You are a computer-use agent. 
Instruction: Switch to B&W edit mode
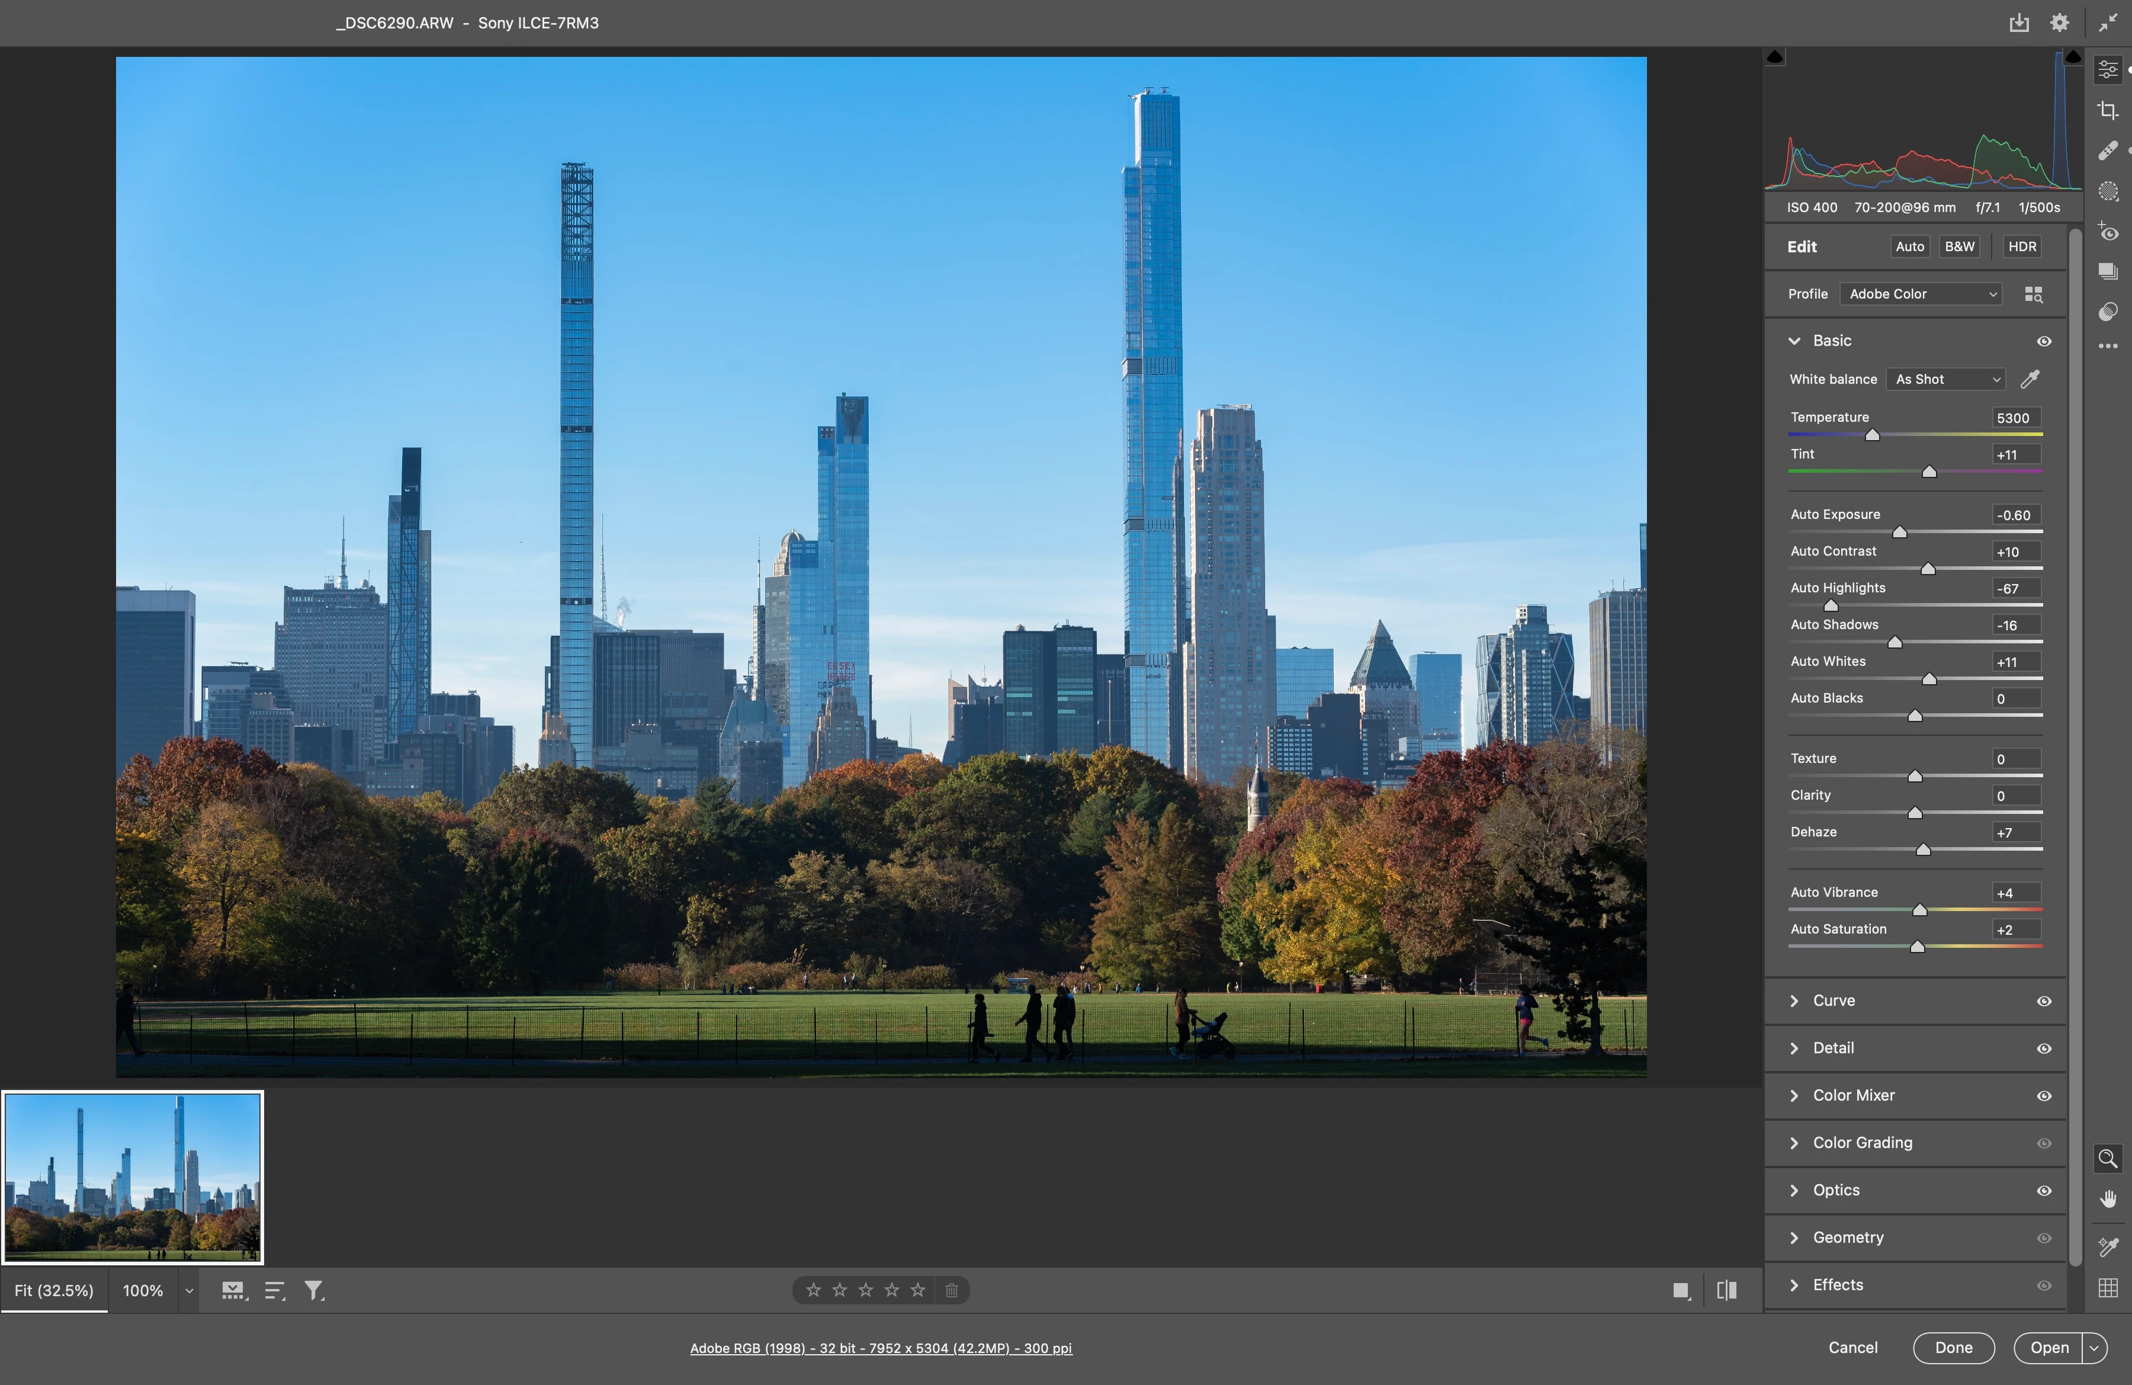coord(1959,246)
